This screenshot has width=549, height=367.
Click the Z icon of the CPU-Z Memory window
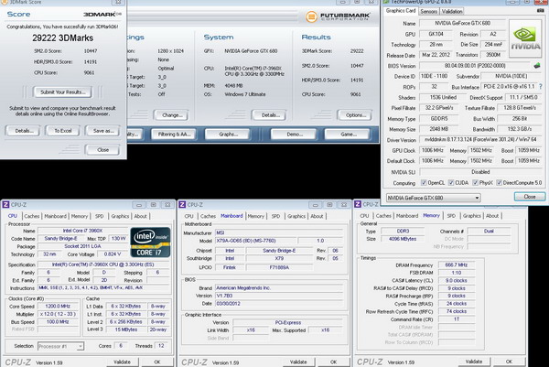[x=358, y=204]
